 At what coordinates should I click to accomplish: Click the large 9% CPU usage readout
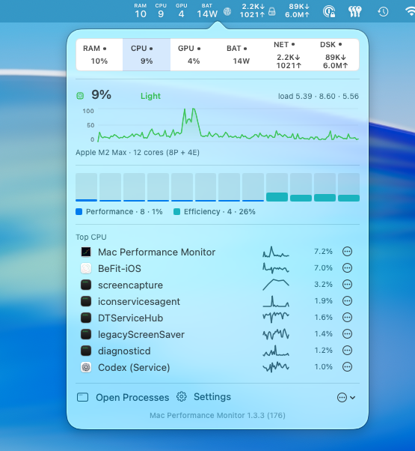(101, 94)
